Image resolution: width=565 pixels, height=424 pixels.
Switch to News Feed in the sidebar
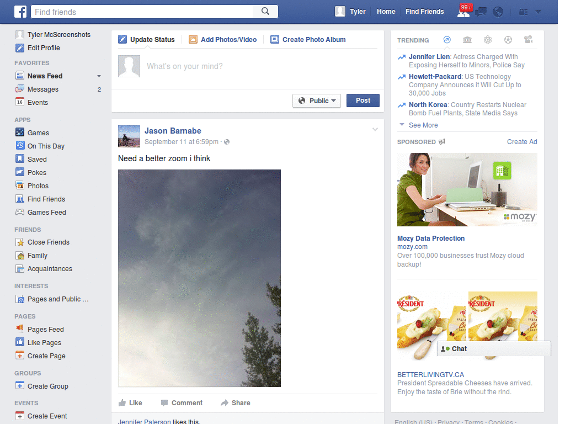coord(44,76)
